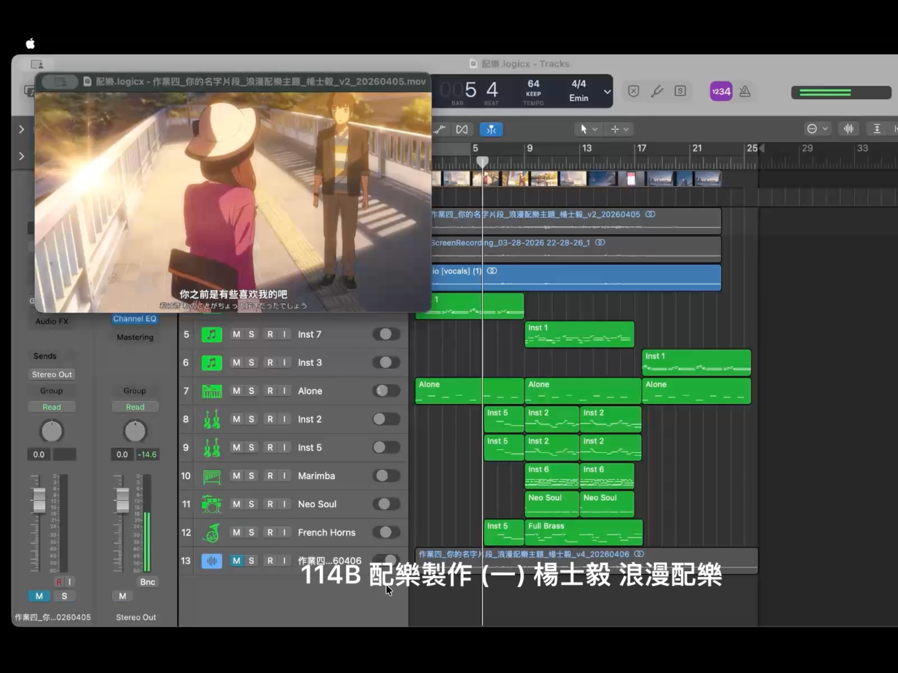Mute the Stereo Out channel strip
This screenshot has width=898, height=673.
[122, 596]
